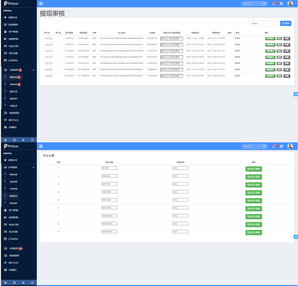Image resolution: width=298 pixels, height=286 pixels.
Task: Open the 提现审核 submenu item with badge 7
Action: tap(14, 77)
